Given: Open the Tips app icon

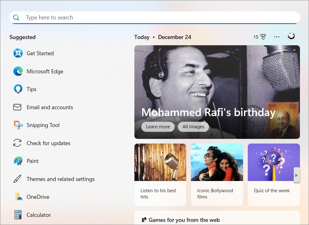Looking at the screenshot, I should coord(18,89).
